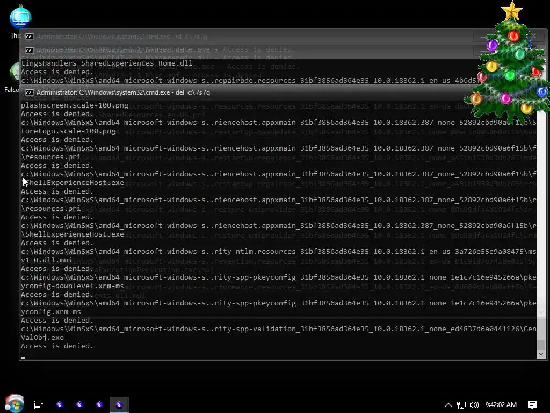Image resolution: width=550 pixels, height=413 pixels.
Task: Click the text 'yconfig-downlevel.xrm-ms'
Action: (73, 286)
